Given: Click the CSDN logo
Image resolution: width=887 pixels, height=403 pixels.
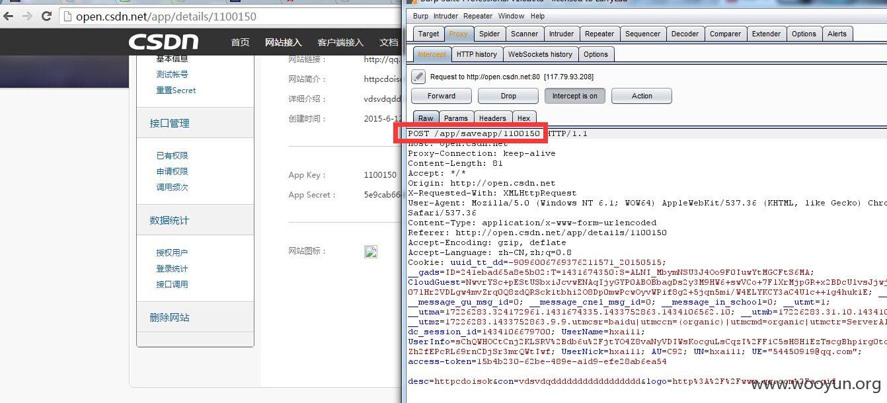Looking at the screenshot, I should tap(163, 42).
